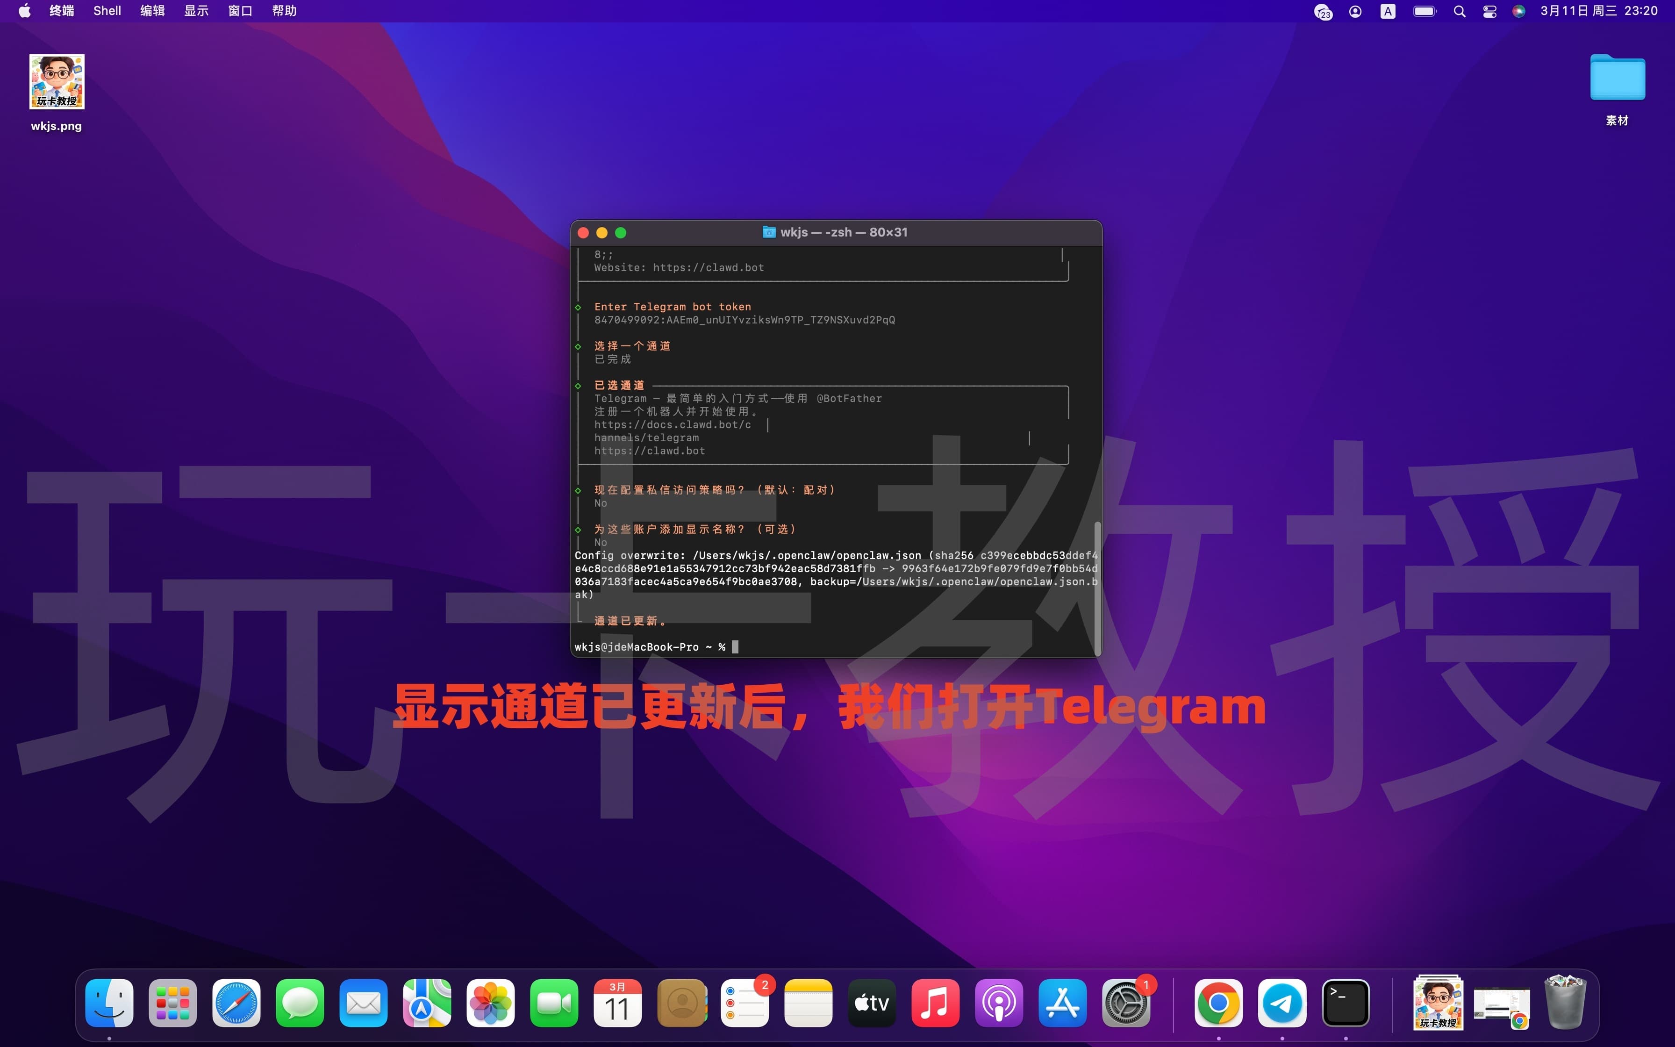This screenshot has width=1675, height=1047.
Task: Open the Shell menu
Action: (x=107, y=10)
